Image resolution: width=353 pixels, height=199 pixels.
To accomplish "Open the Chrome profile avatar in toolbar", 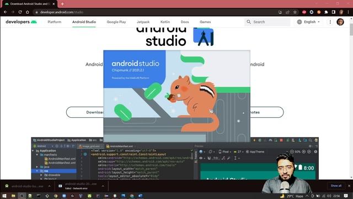I will pos(341,12).
